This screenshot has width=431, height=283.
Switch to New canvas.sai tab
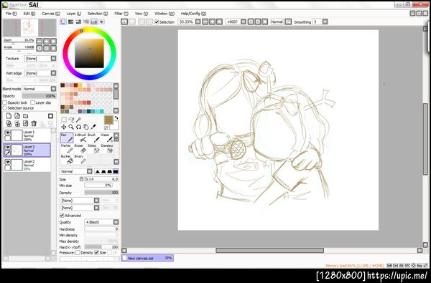[147, 258]
